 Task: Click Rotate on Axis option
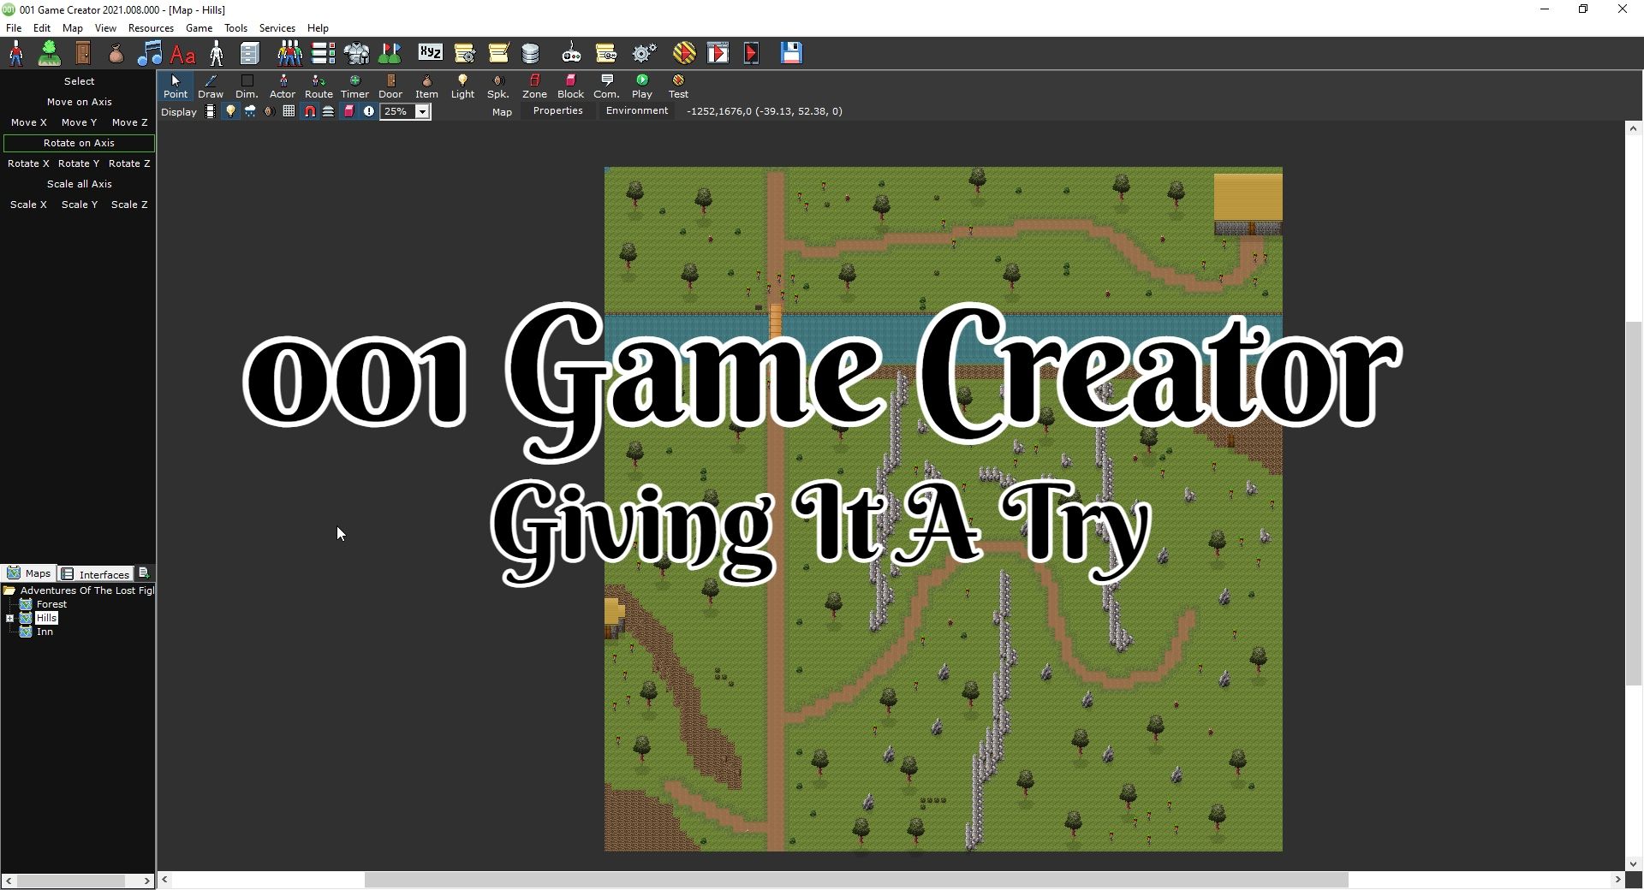point(79,143)
